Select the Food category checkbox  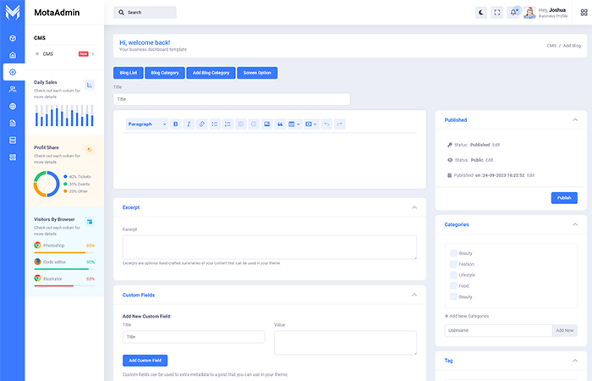click(453, 286)
